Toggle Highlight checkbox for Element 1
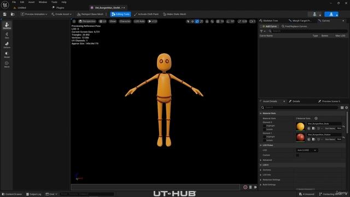350x197 pixels. point(265,137)
